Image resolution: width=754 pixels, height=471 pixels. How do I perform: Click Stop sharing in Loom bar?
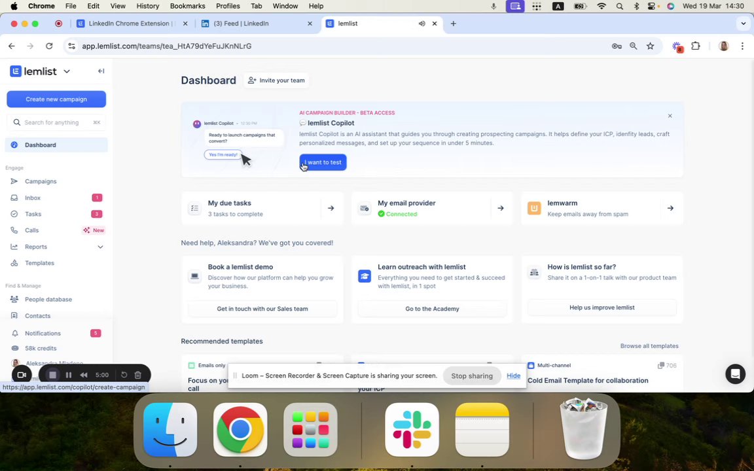pos(472,376)
